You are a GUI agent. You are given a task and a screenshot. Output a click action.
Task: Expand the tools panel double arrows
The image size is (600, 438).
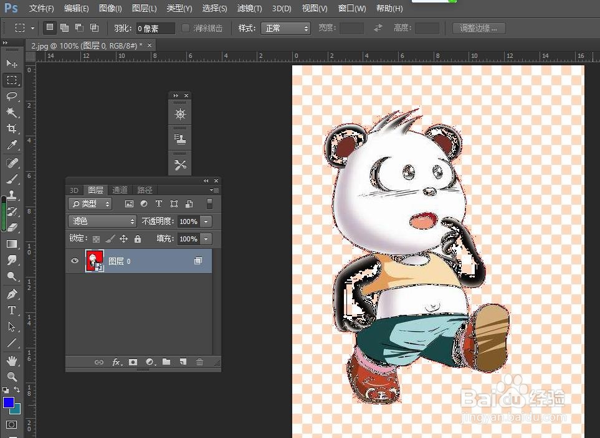tap(5, 43)
